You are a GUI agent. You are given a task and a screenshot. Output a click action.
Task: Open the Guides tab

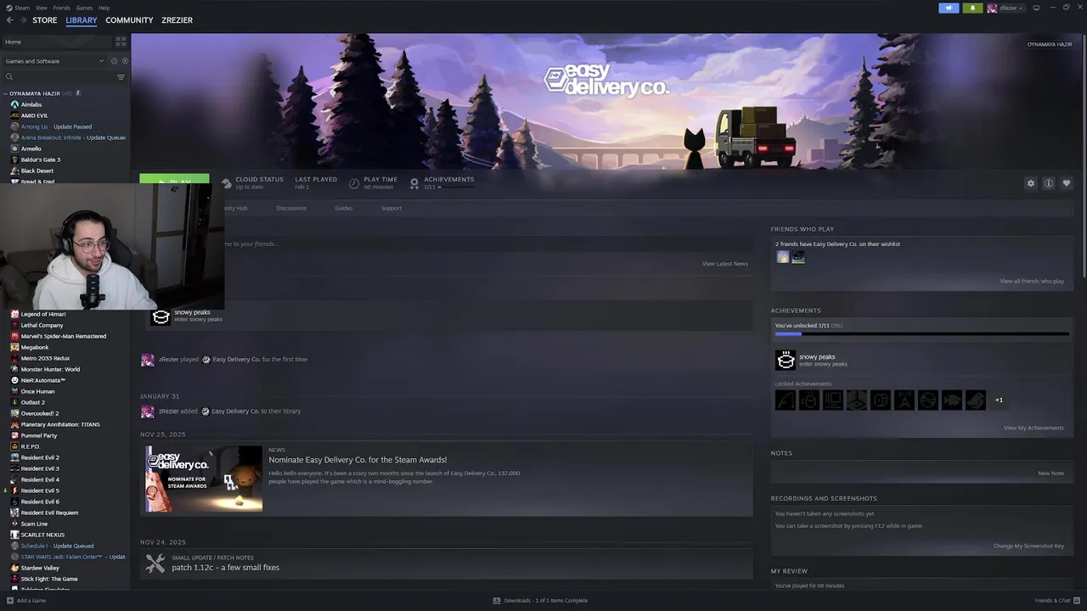tap(343, 208)
